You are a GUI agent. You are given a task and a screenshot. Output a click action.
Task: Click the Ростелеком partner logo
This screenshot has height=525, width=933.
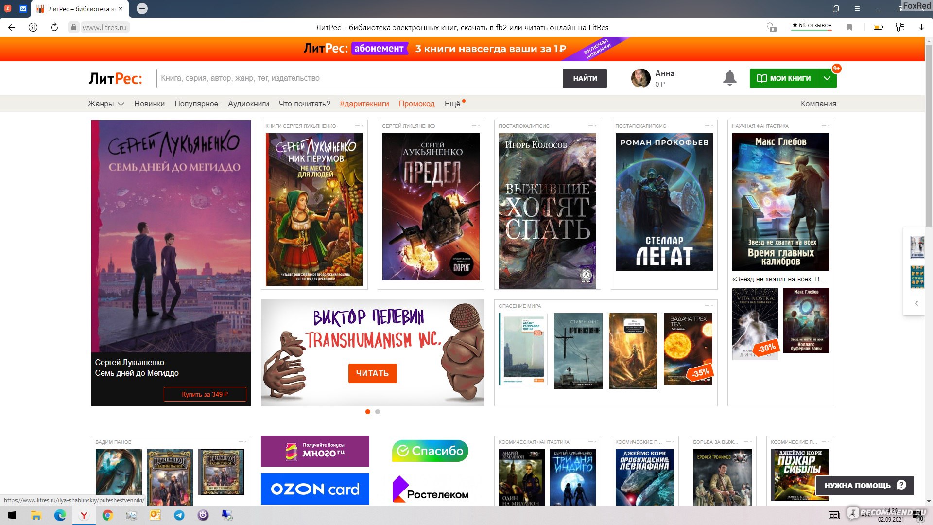[x=430, y=490]
